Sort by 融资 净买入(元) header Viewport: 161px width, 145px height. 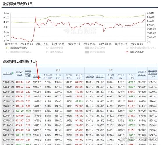[x=79, y=77]
